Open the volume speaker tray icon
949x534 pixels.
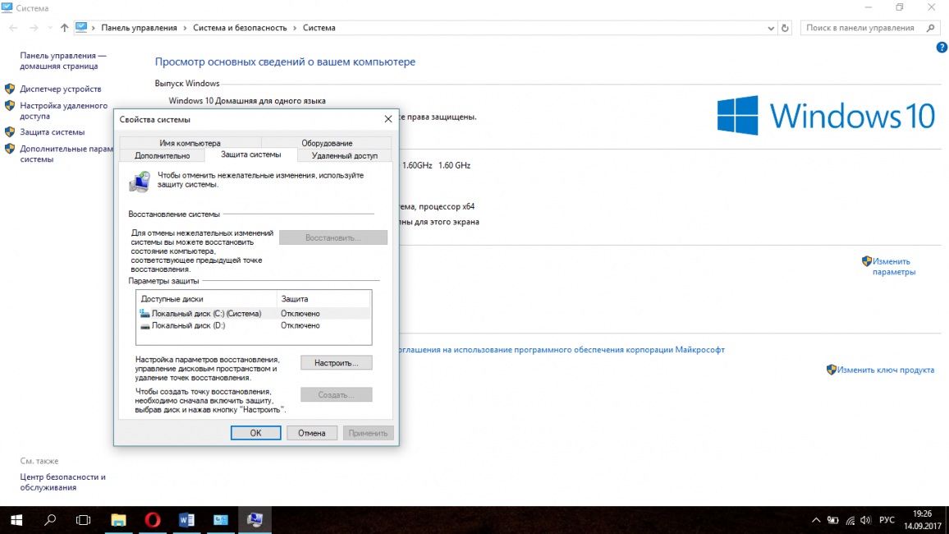point(865,520)
